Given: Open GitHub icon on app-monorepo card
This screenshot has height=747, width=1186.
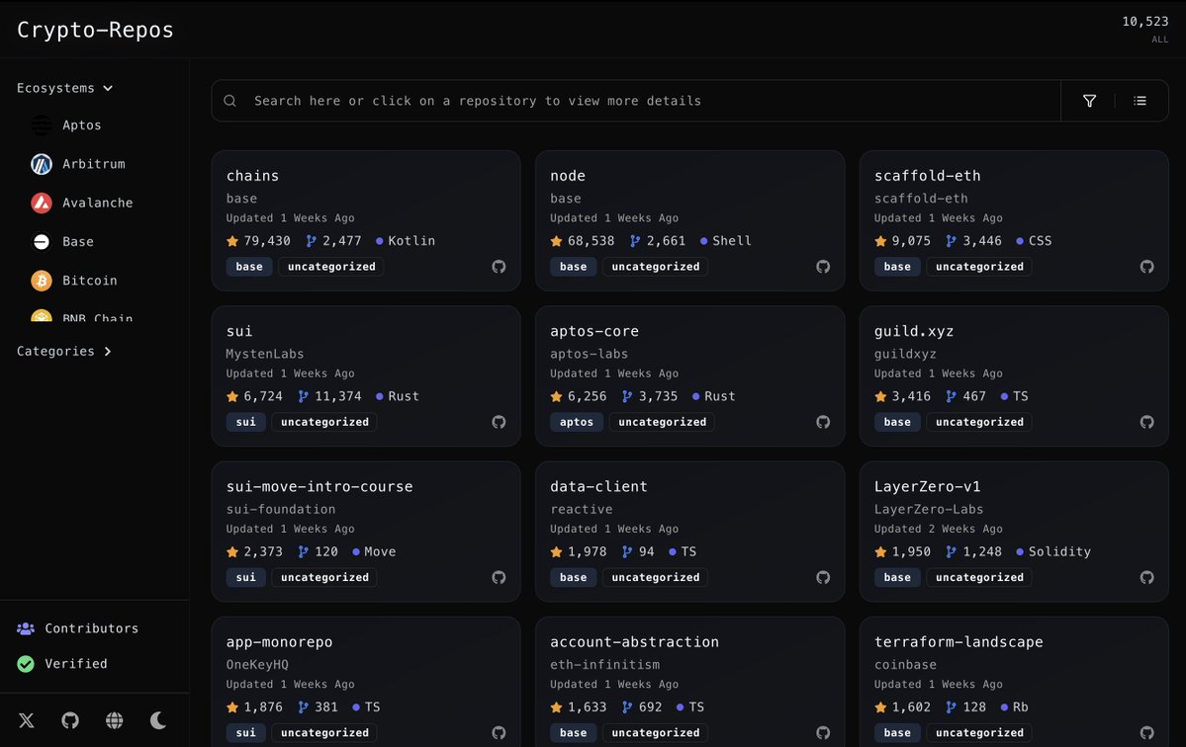Looking at the screenshot, I should (499, 732).
